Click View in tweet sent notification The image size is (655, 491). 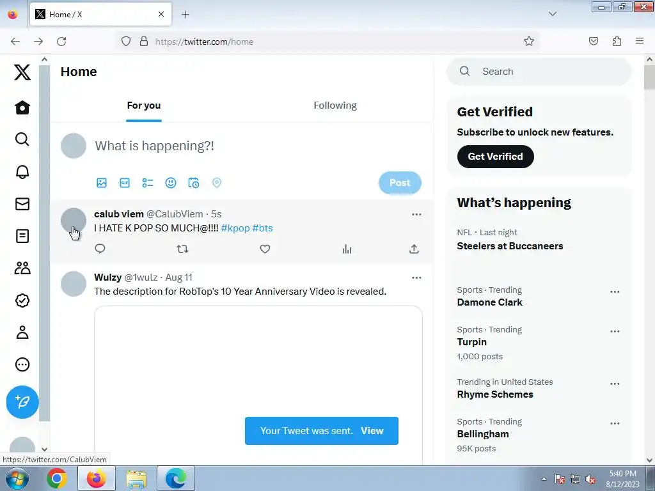pyautogui.click(x=372, y=431)
